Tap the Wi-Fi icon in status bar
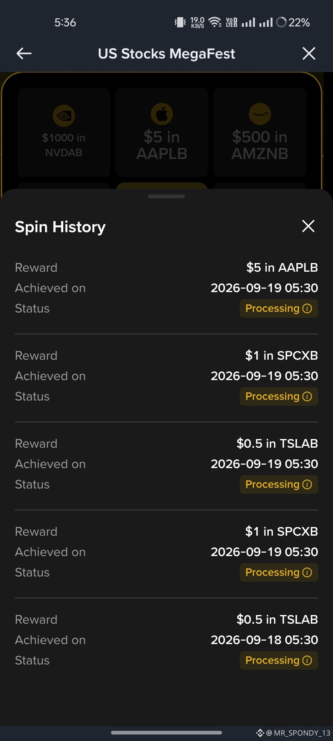Screen dimensions: 333x741 [x=215, y=22]
